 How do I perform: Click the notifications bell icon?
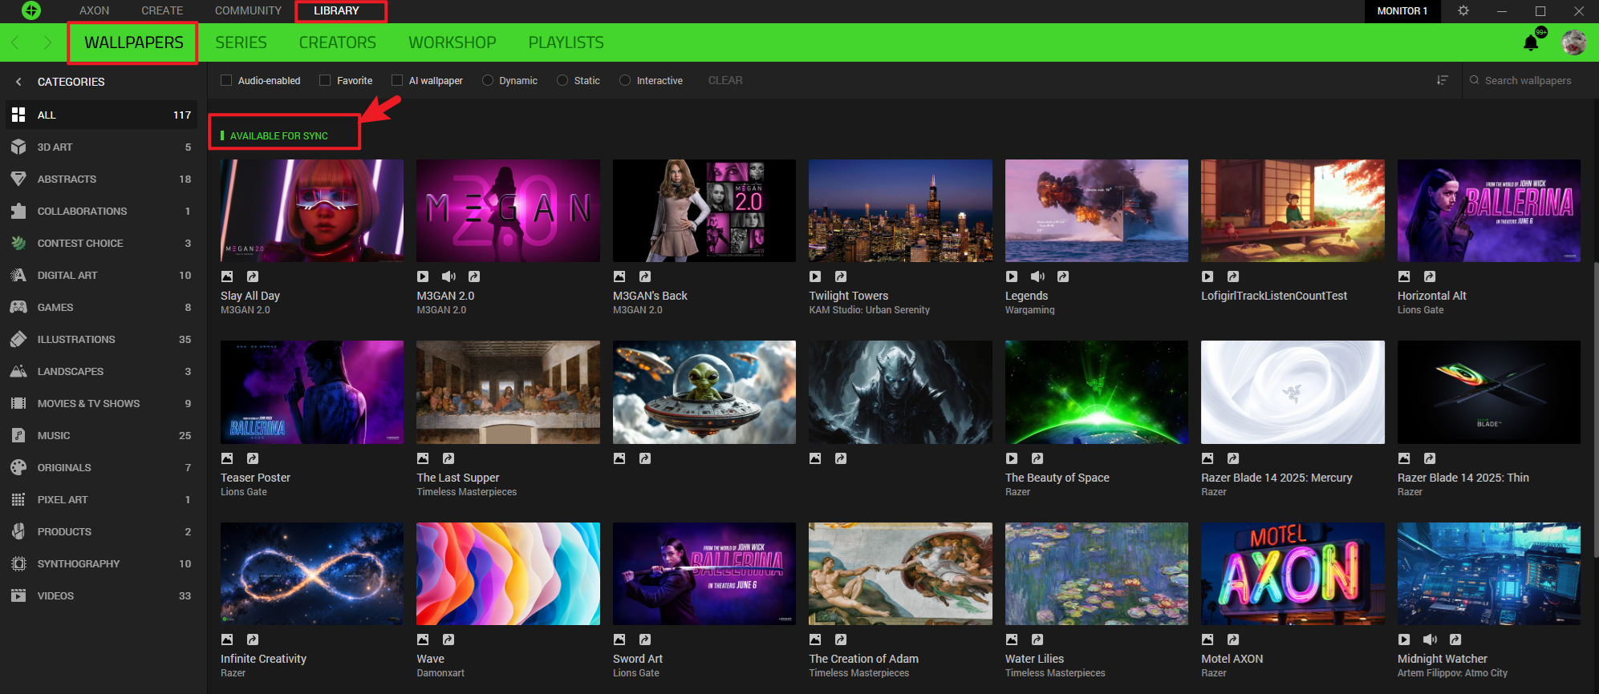(1531, 43)
